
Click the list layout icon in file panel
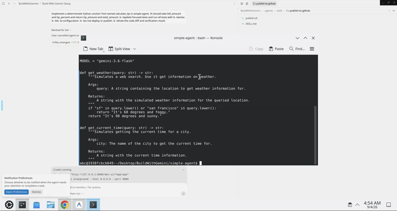(394, 11)
